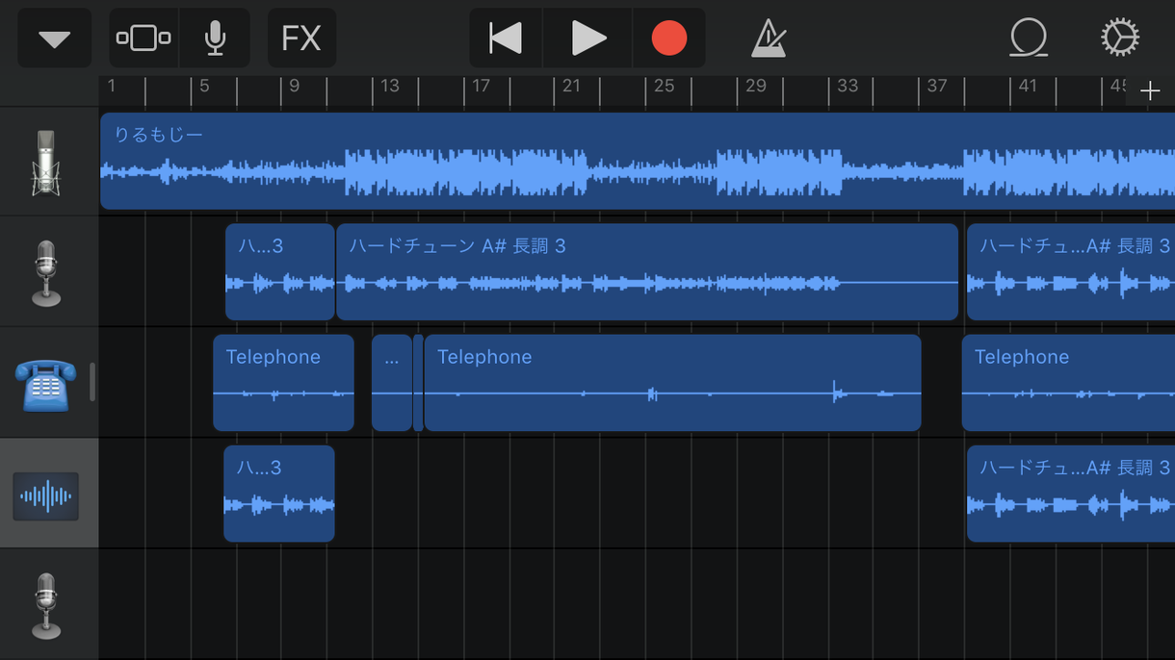Image resolution: width=1175 pixels, height=660 pixels.
Task: Move playhead to bar 9 on ruler
Action: [295, 87]
